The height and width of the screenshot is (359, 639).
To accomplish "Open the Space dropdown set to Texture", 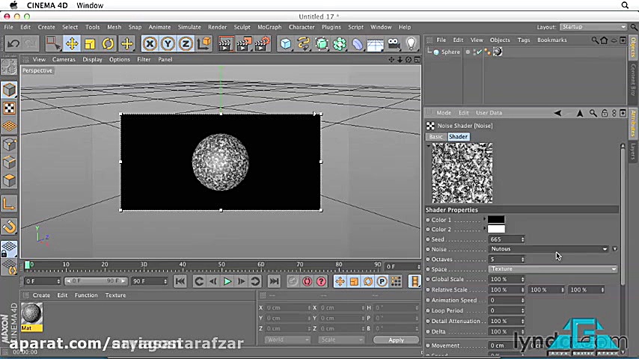I will (x=552, y=269).
